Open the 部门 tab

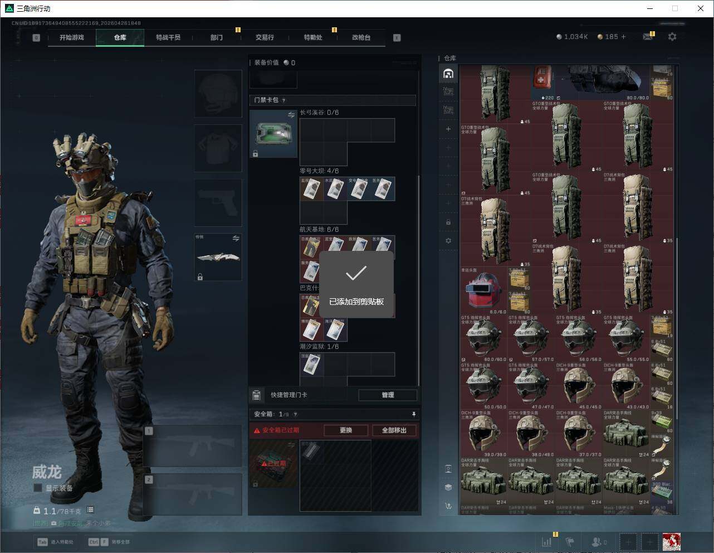pos(217,37)
